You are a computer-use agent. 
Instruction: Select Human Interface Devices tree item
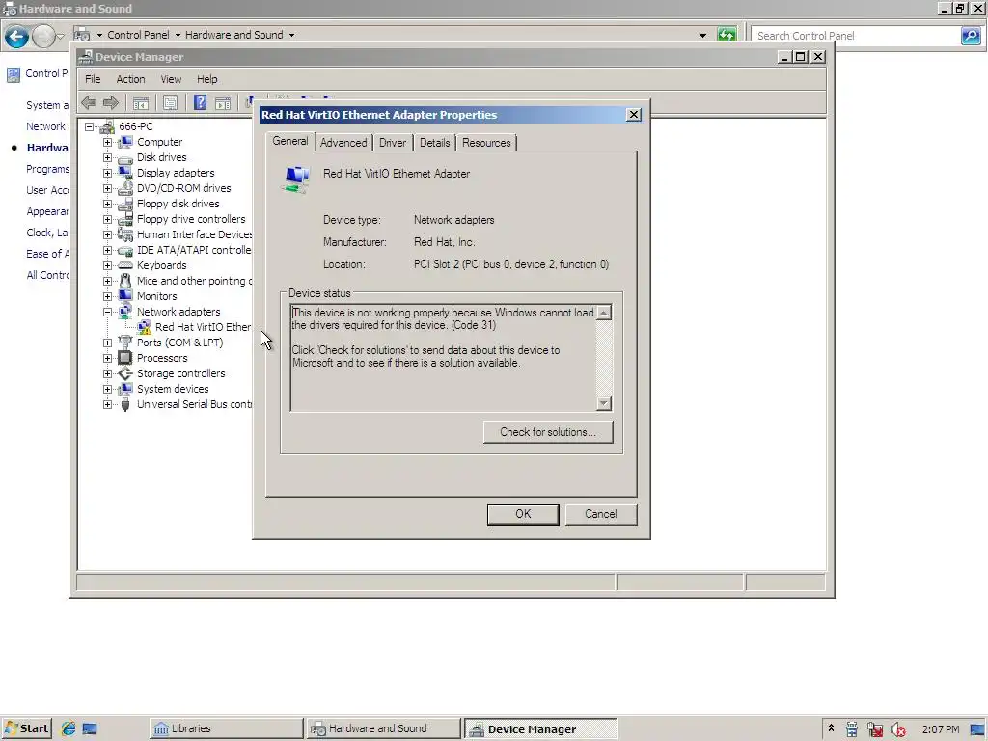click(x=195, y=234)
